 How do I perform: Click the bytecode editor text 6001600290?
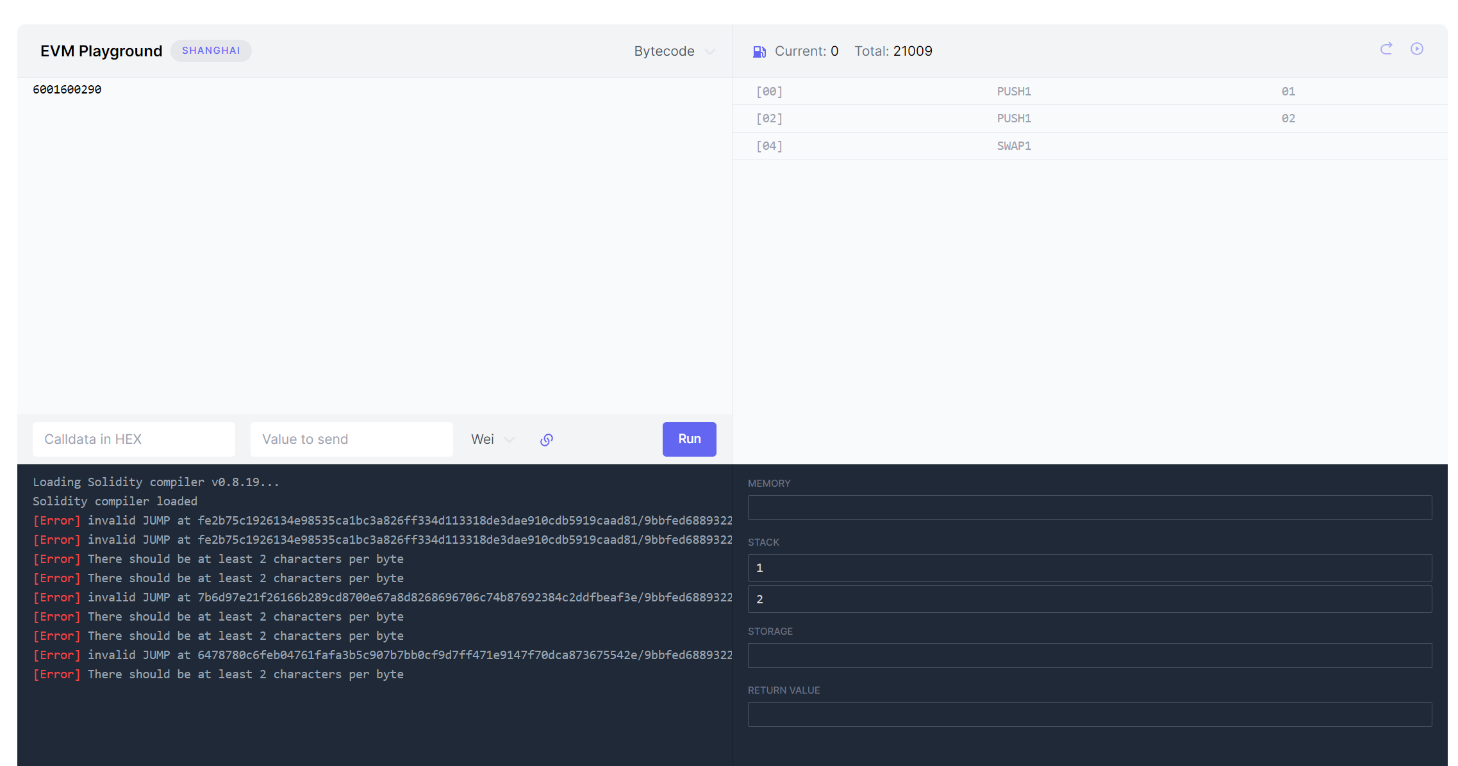click(x=67, y=90)
